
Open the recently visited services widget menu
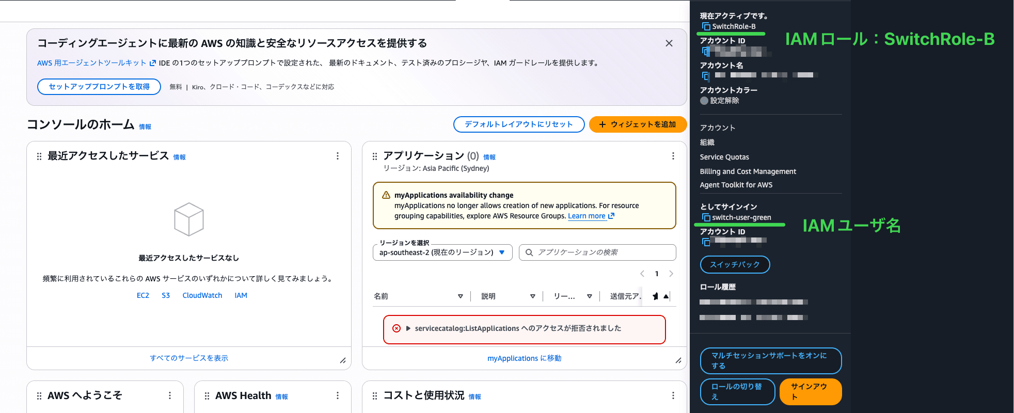[338, 156]
